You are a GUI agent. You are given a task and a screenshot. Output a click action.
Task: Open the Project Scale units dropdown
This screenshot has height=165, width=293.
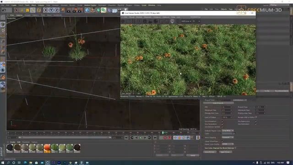click(240, 100)
